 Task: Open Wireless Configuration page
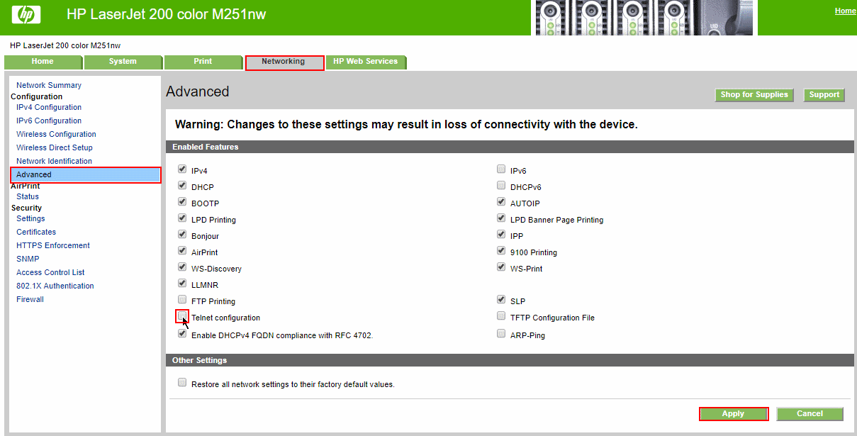click(56, 134)
